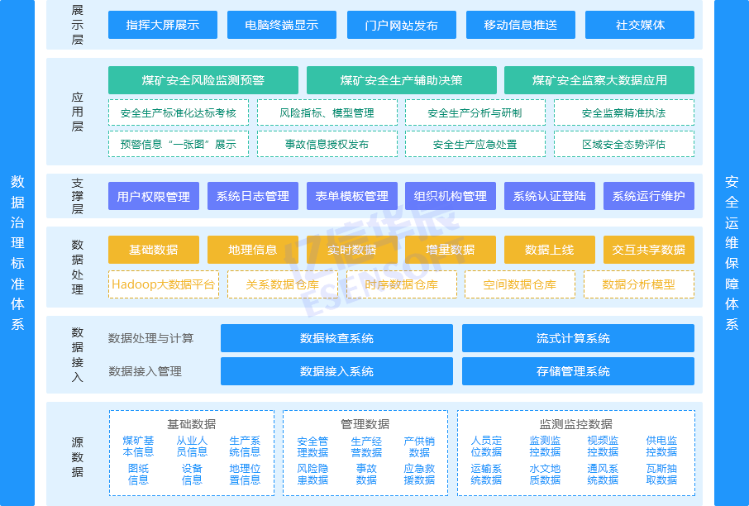Open the 指挥大屏展示 module

(162, 25)
